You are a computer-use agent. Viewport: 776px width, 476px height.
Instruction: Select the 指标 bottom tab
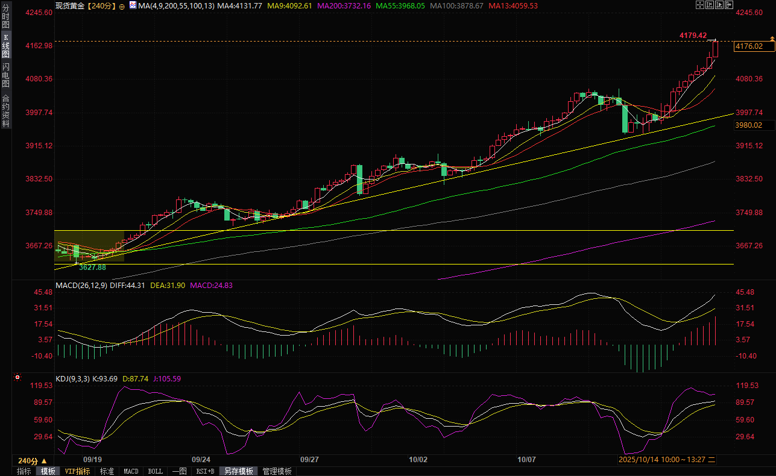coord(24,471)
